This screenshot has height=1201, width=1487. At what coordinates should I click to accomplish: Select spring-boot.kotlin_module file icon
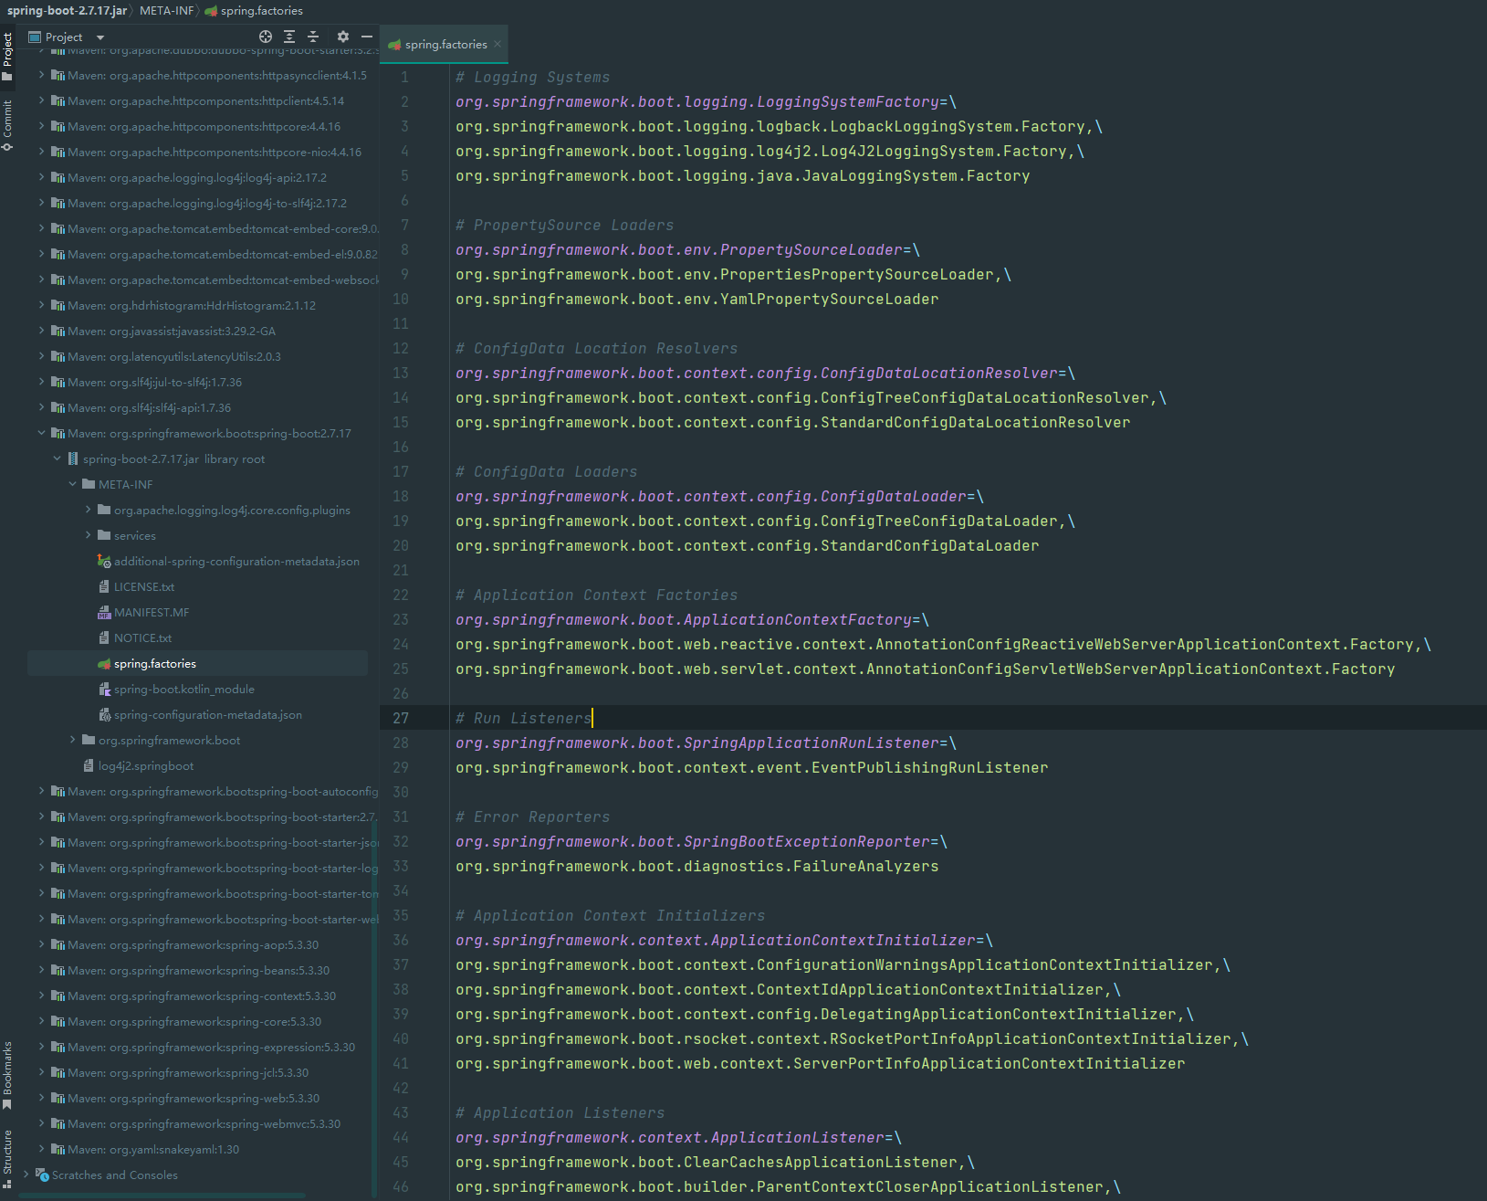(104, 689)
